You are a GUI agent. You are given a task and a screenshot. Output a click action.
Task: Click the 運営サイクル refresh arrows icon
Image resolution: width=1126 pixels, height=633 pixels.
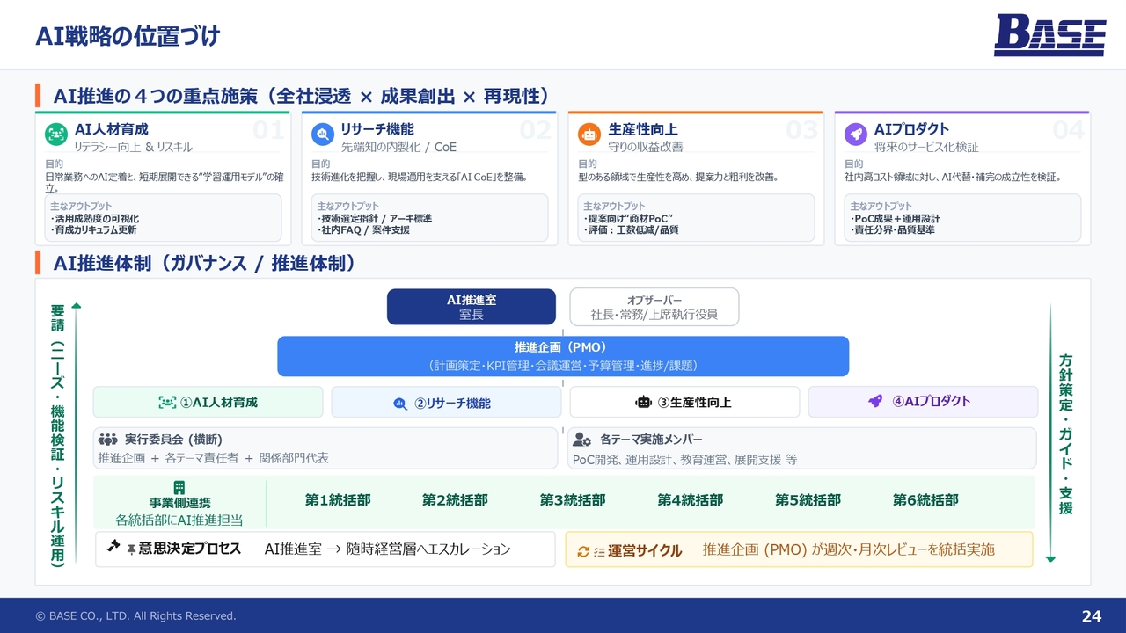582,551
